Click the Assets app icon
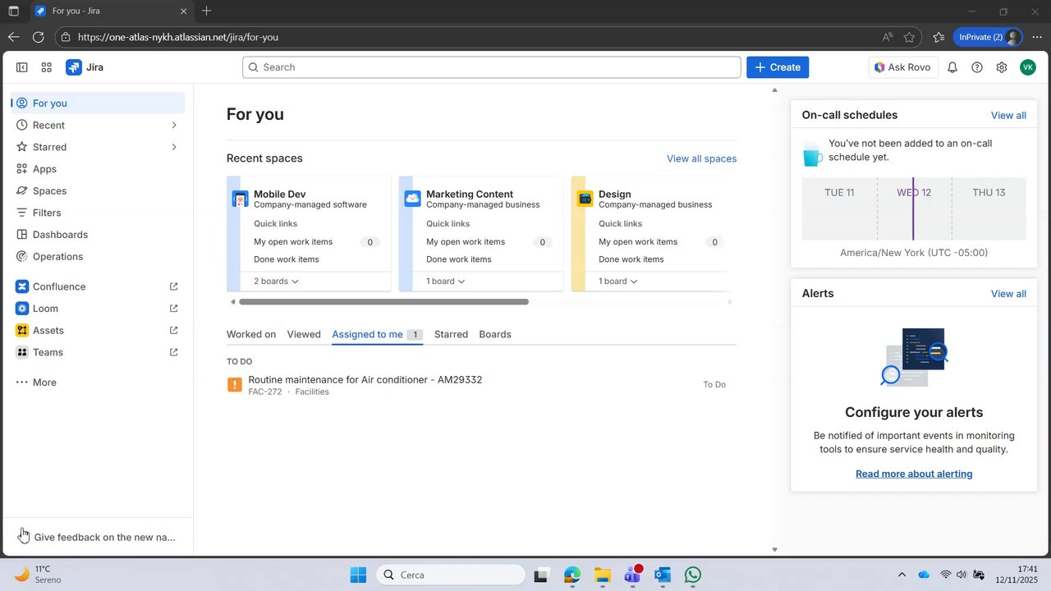 (x=22, y=330)
